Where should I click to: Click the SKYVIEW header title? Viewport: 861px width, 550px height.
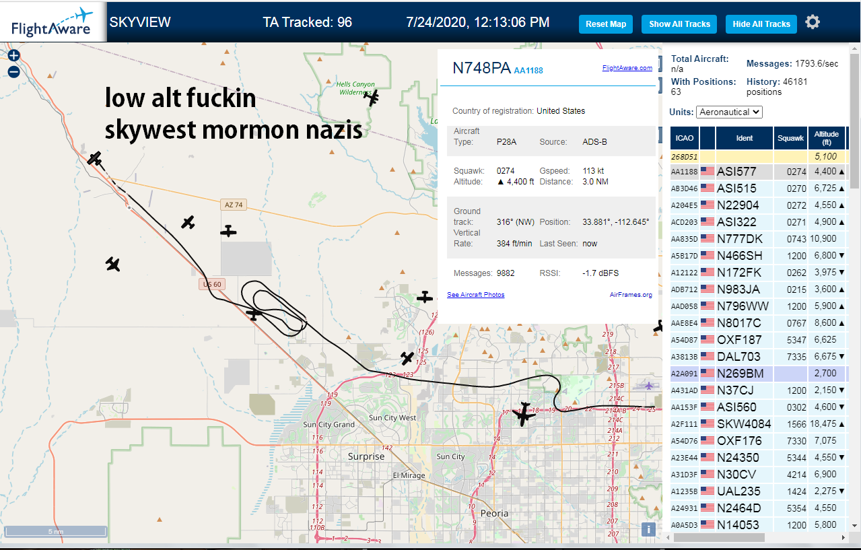click(x=140, y=22)
